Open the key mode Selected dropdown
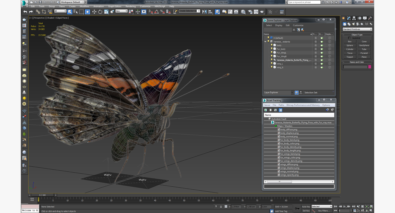Screen dimensions: 395x213 [x=322, y=207]
